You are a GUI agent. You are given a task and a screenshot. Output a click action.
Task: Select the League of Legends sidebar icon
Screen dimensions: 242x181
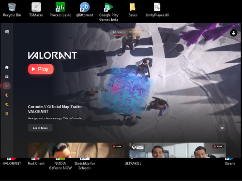click(7, 95)
